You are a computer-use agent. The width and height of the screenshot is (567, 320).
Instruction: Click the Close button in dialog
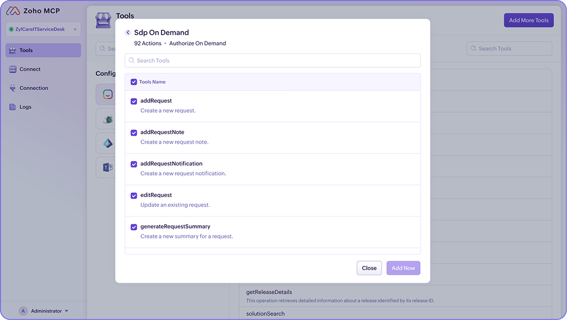[x=369, y=268]
